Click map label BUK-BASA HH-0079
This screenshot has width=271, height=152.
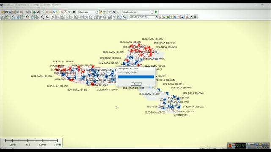point(107,90)
